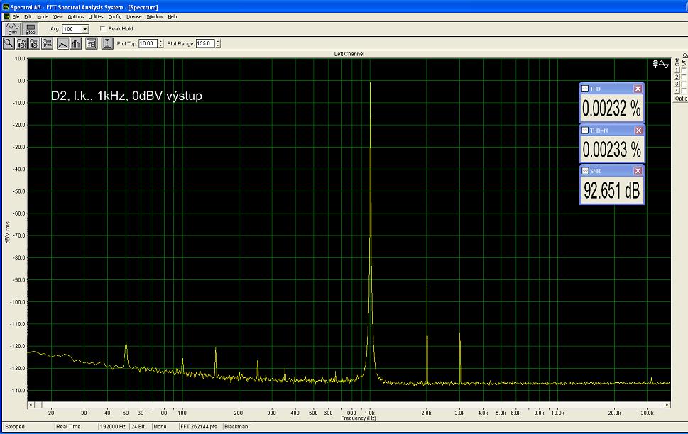The width and height of the screenshot is (688, 434).
Task: Click the 'FFT 262144 pts' status entry
Action: [x=200, y=426]
